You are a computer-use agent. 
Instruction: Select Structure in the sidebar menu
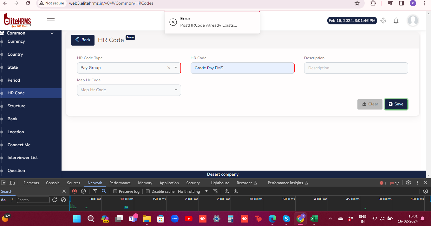(16, 106)
